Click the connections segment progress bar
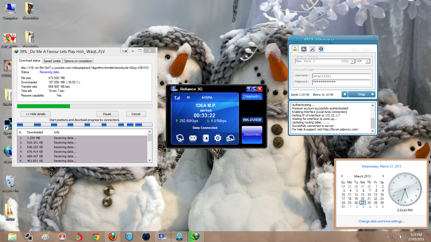The width and height of the screenshot is (431, 242). pyautogui.click(x=85, y=125)
